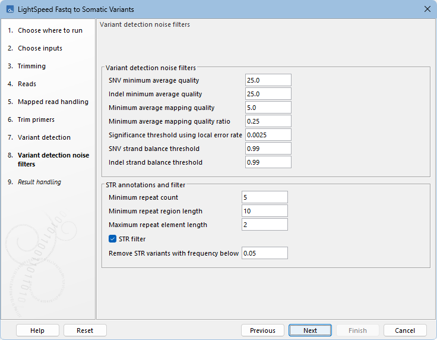Untick the STR filter checkbox

point(113,239)
